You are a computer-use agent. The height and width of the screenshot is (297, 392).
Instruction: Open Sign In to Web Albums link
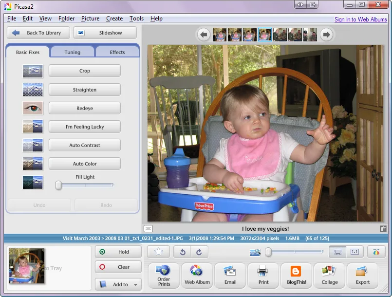pos(360,19)
